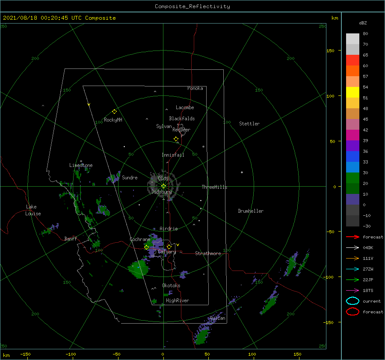
Task: Click the Blackfalds town label
Action: 182,119
